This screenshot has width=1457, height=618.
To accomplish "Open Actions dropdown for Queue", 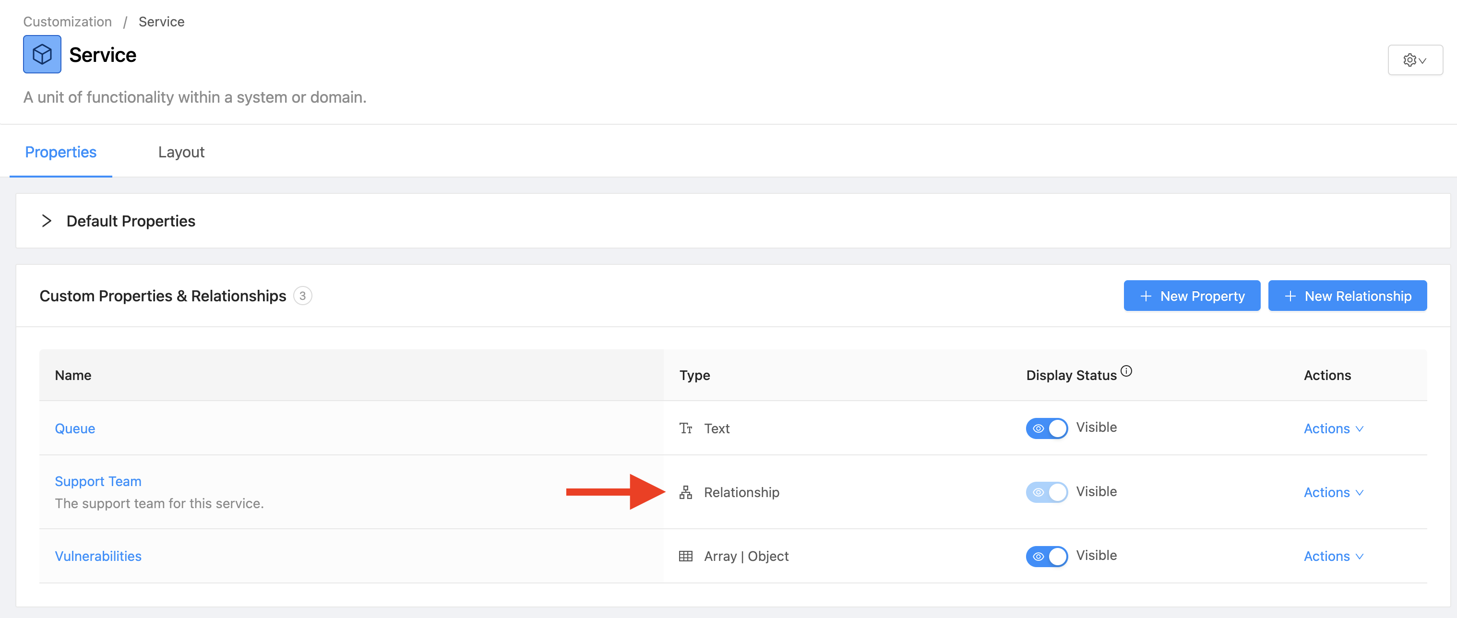I will pos(1333,428).
